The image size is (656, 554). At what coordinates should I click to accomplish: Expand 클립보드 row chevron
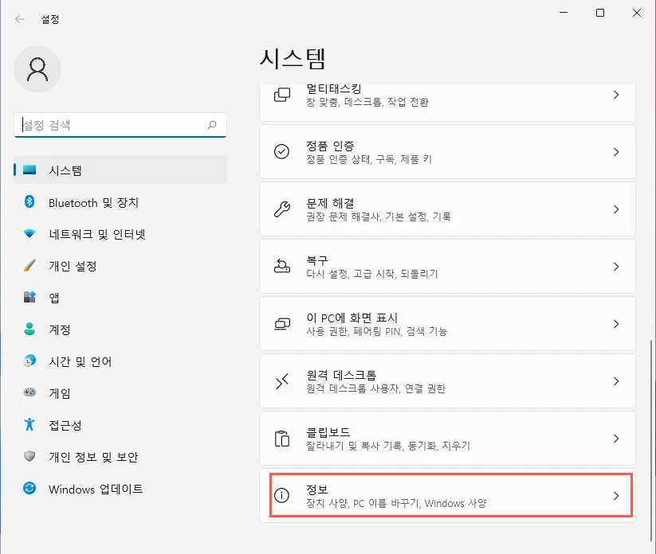(616, 439)
